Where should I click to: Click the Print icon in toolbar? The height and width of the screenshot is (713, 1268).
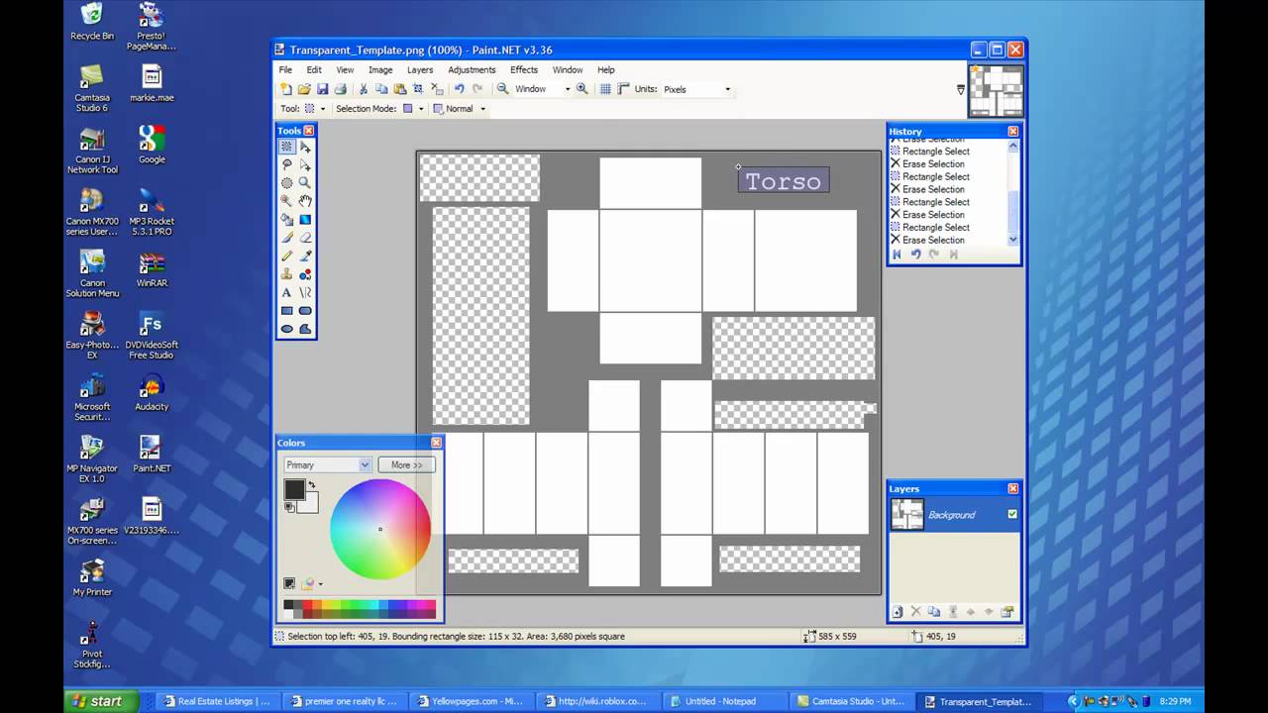point(341,89)
